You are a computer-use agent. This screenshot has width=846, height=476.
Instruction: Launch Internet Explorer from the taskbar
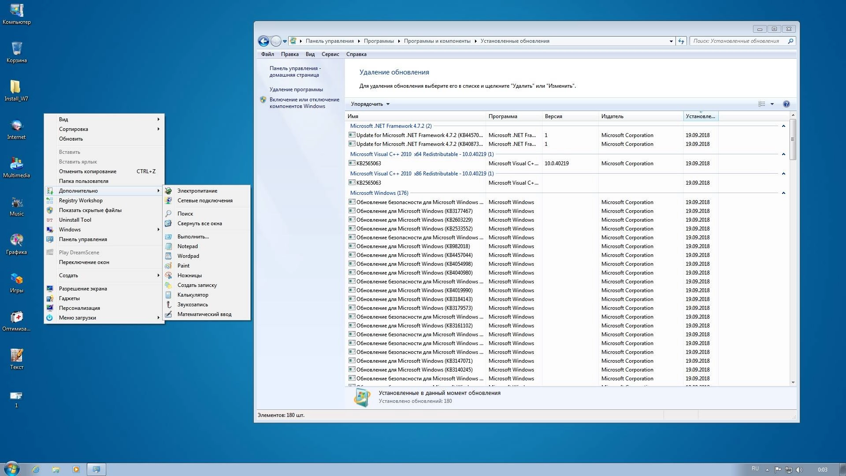pos(36,469)
